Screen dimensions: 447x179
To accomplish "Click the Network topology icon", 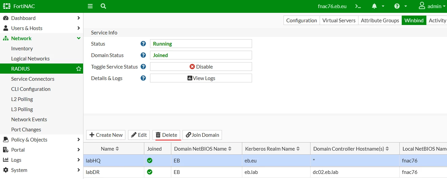I will click(6, 38).
